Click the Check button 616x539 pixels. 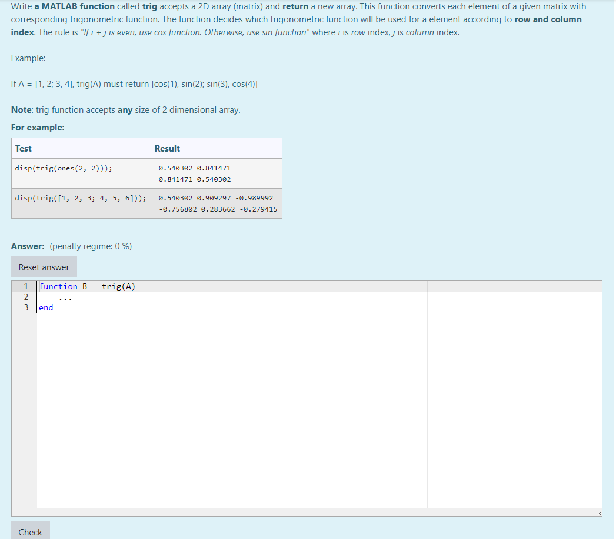30,531
